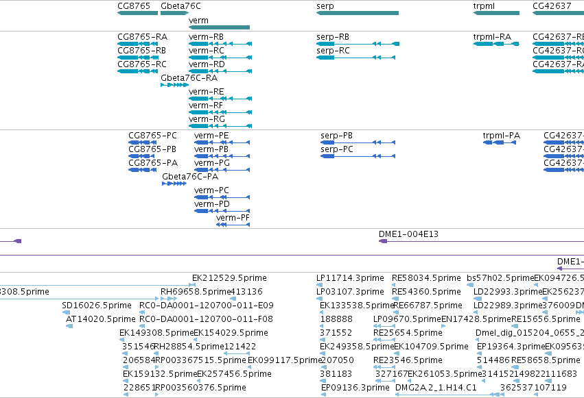Select the RE66787.5prime EST
584x398 pixels.
tap(396, 312)
